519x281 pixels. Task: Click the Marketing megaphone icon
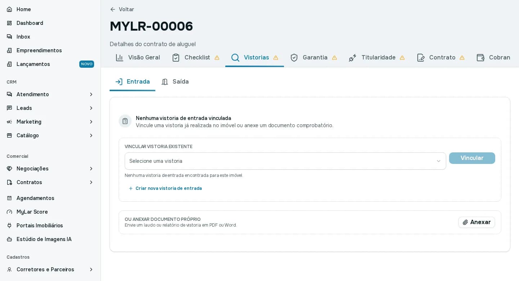pyautogui.click(x=9, y=122)
